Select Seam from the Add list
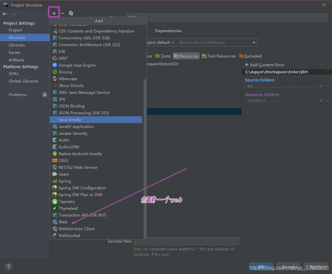The width and height of the screenshot is (332, 274). pyautogui.click(x=96, y=174)
